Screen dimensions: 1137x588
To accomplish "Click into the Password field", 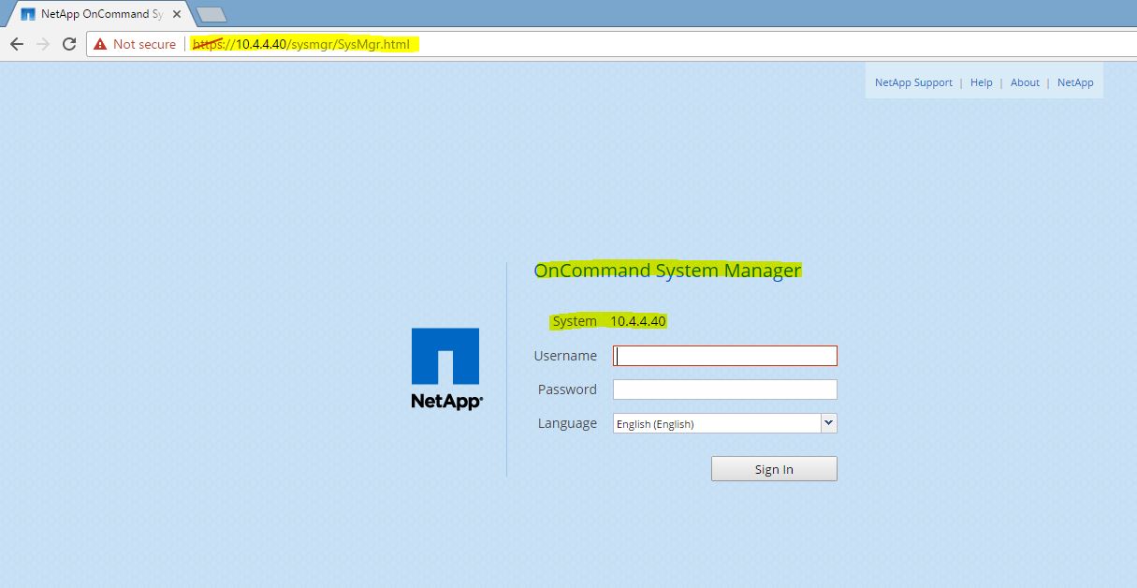I will [x=725, y=390].
